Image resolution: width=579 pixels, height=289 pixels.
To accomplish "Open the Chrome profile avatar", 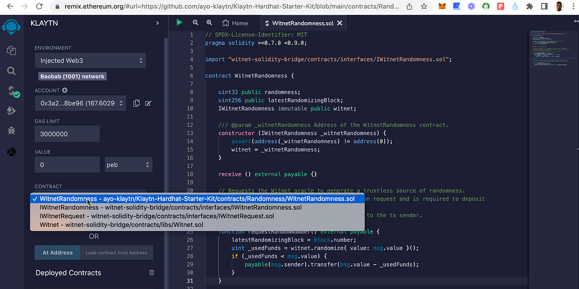I will pyautogui.click(x=559, y=6).
